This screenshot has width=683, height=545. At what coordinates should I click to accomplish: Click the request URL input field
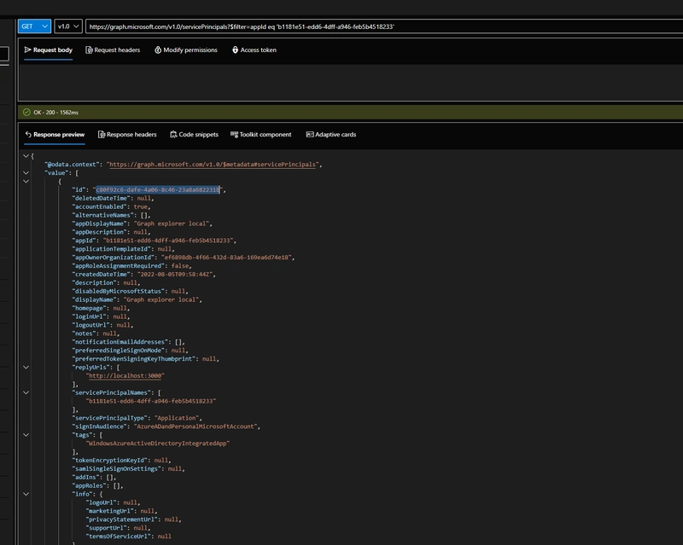[x=384, y=26]
